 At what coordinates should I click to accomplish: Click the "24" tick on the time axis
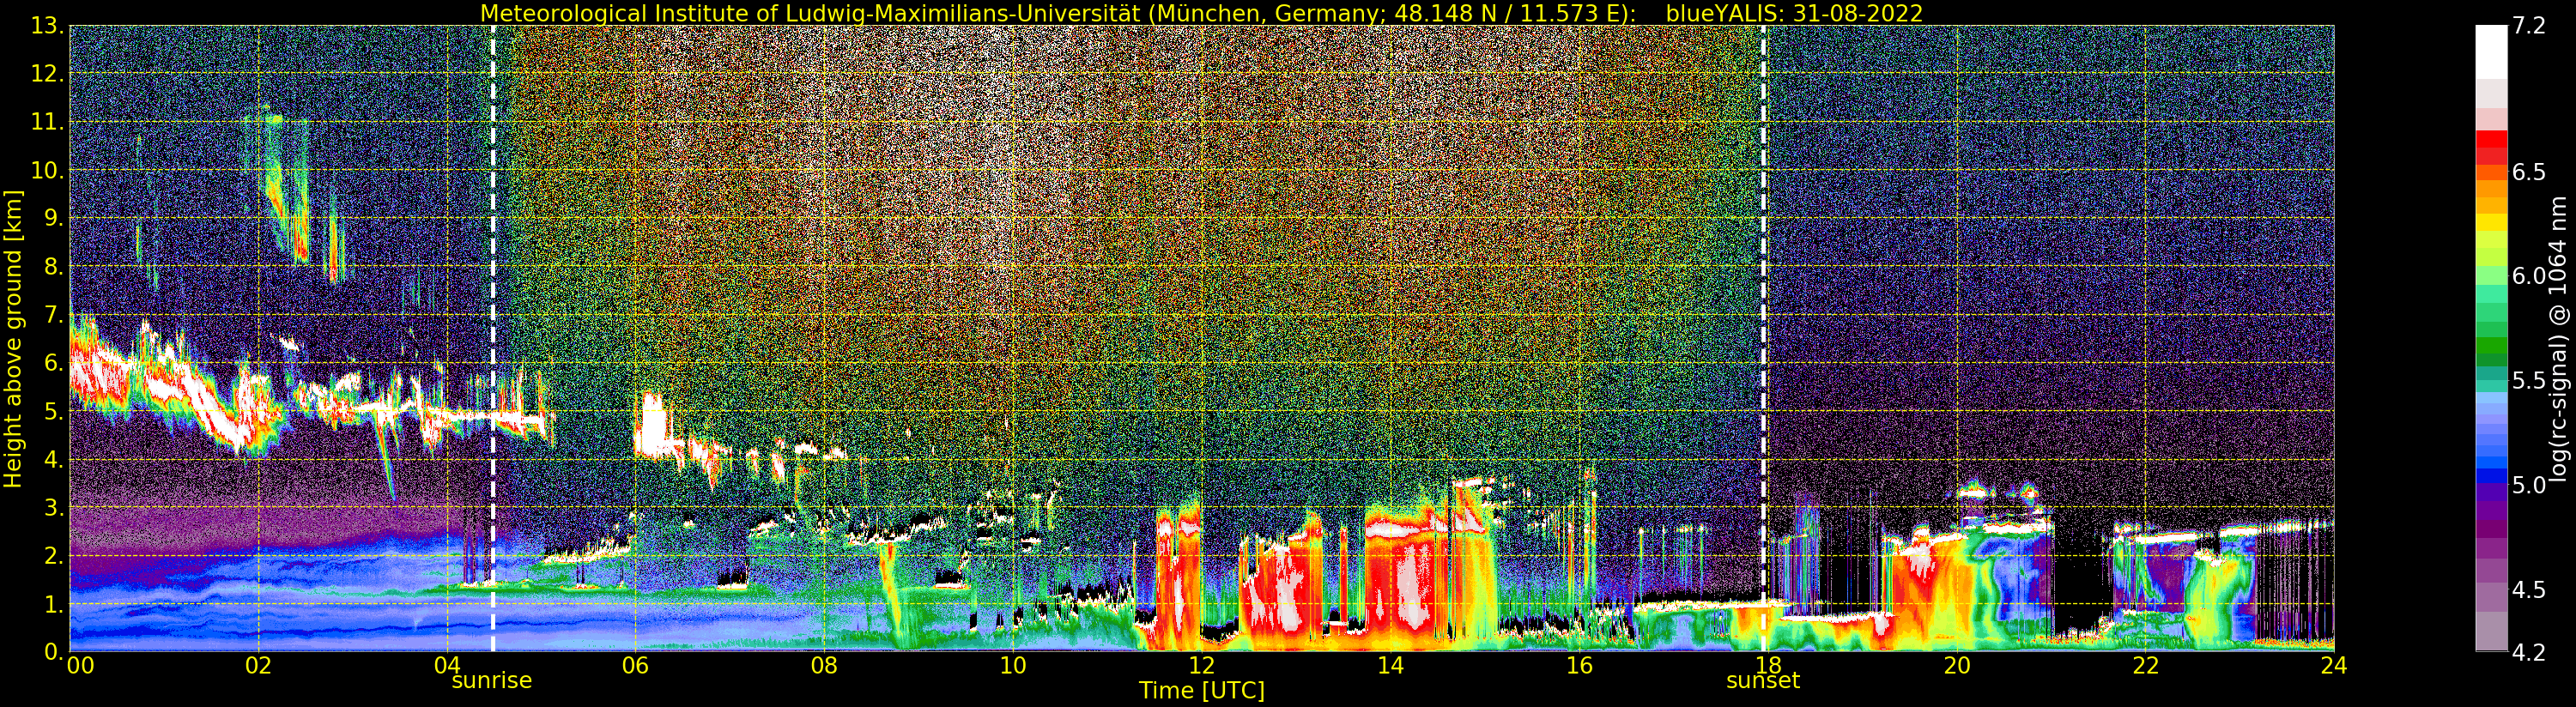click(2334, 667)
